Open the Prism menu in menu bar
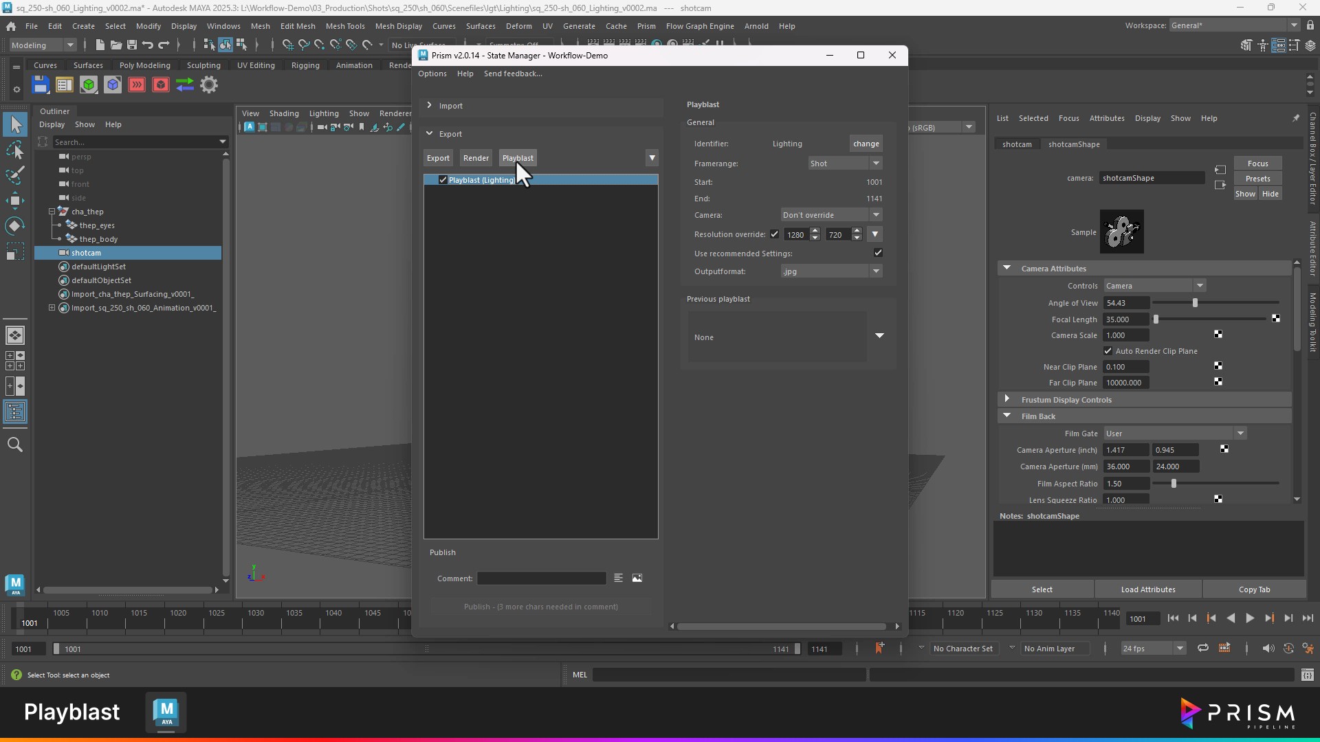The width and height of the screenshot is (1320, 742). point(646,26)
